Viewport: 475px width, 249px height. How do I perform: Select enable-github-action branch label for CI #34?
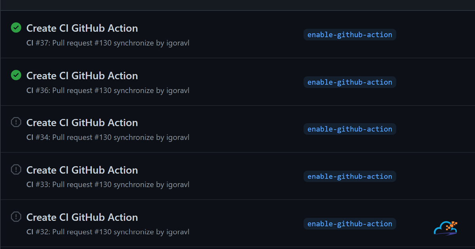pyautogui.click(x=350, y=129)
